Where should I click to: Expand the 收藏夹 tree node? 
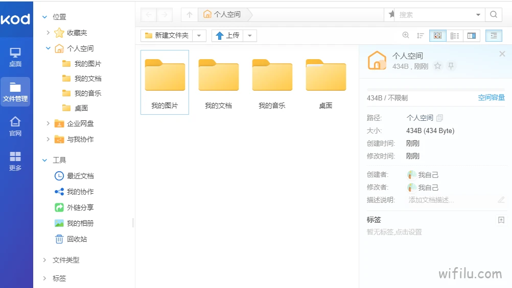[x=48, y=33]
